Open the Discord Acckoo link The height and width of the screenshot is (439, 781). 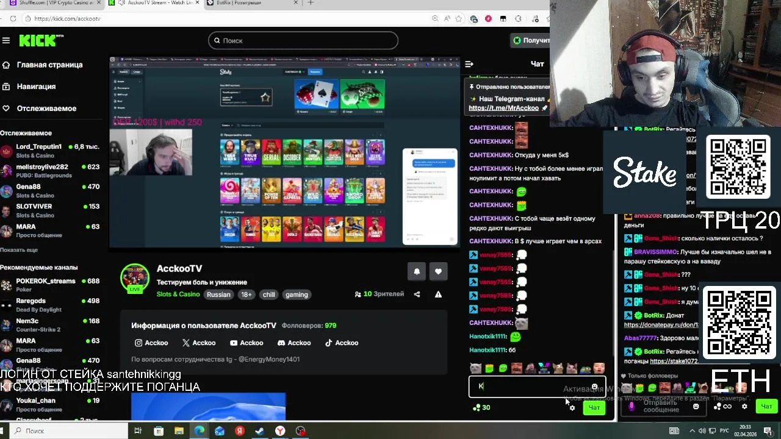294,343
